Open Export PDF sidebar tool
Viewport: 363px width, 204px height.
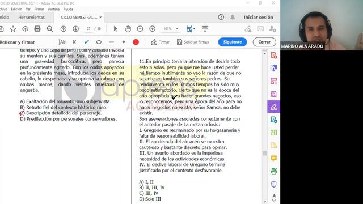(273, 68)
